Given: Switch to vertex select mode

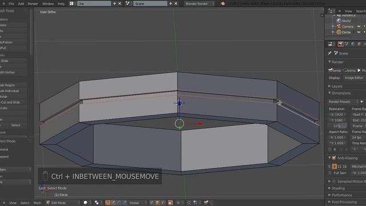Looking at the screenshot, I should pyautogui.click(x=152, y=203).
